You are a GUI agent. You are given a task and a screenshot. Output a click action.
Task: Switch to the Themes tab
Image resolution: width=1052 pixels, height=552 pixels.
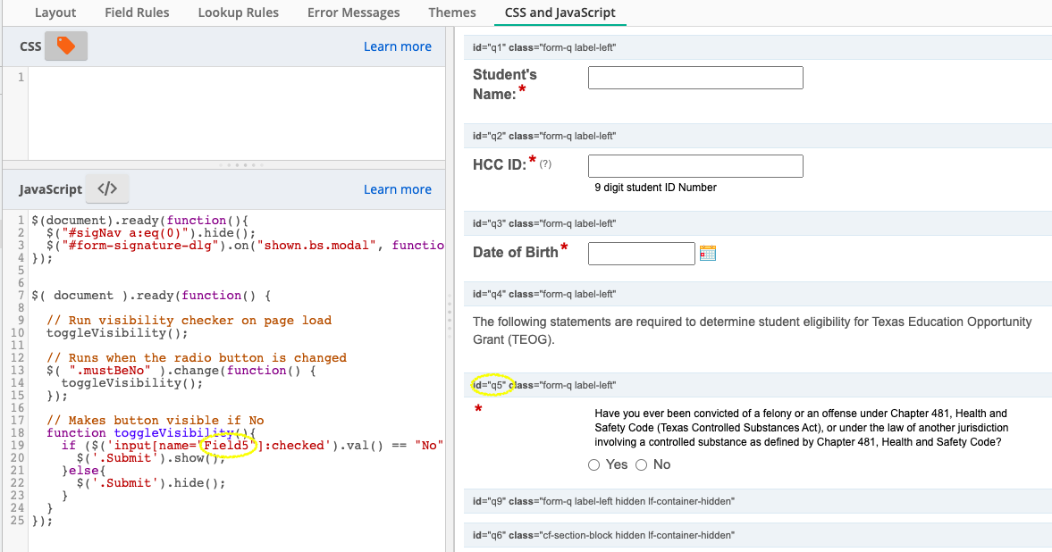[451, 13]
